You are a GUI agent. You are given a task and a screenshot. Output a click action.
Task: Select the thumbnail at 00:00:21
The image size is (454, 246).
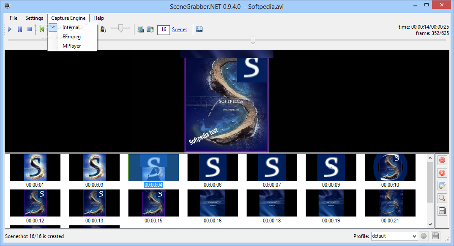pos(390,203)
